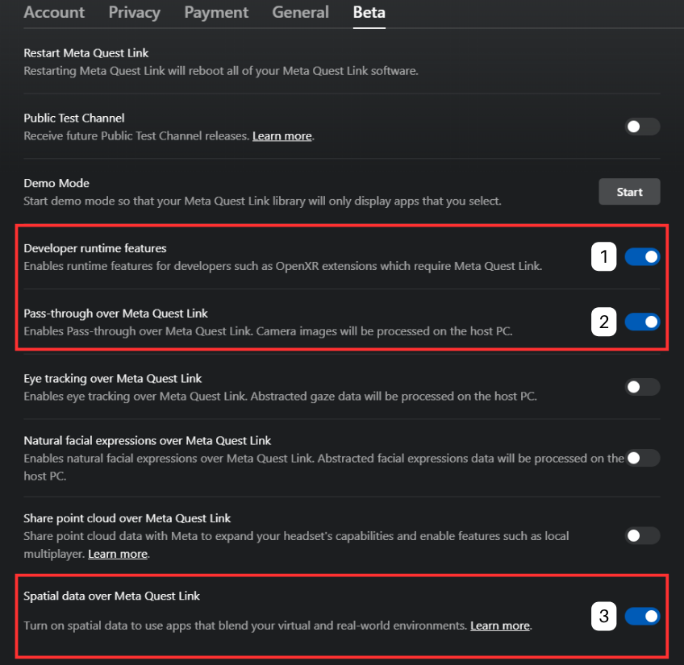Switch to the General tab

click(x=300, y=12)
